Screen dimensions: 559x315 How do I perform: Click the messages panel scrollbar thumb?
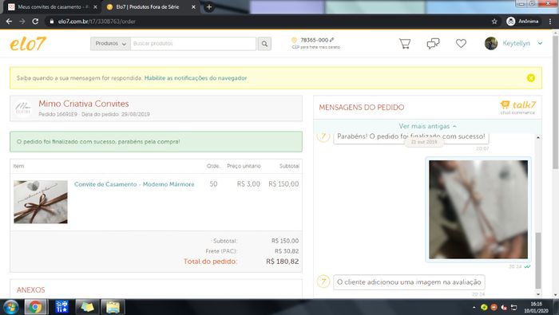tap(538, 261)
